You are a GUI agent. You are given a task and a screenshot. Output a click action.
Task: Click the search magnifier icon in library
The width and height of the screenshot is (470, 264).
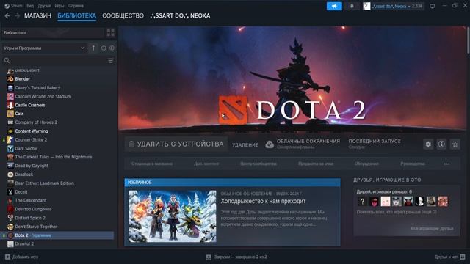point(7,61)
